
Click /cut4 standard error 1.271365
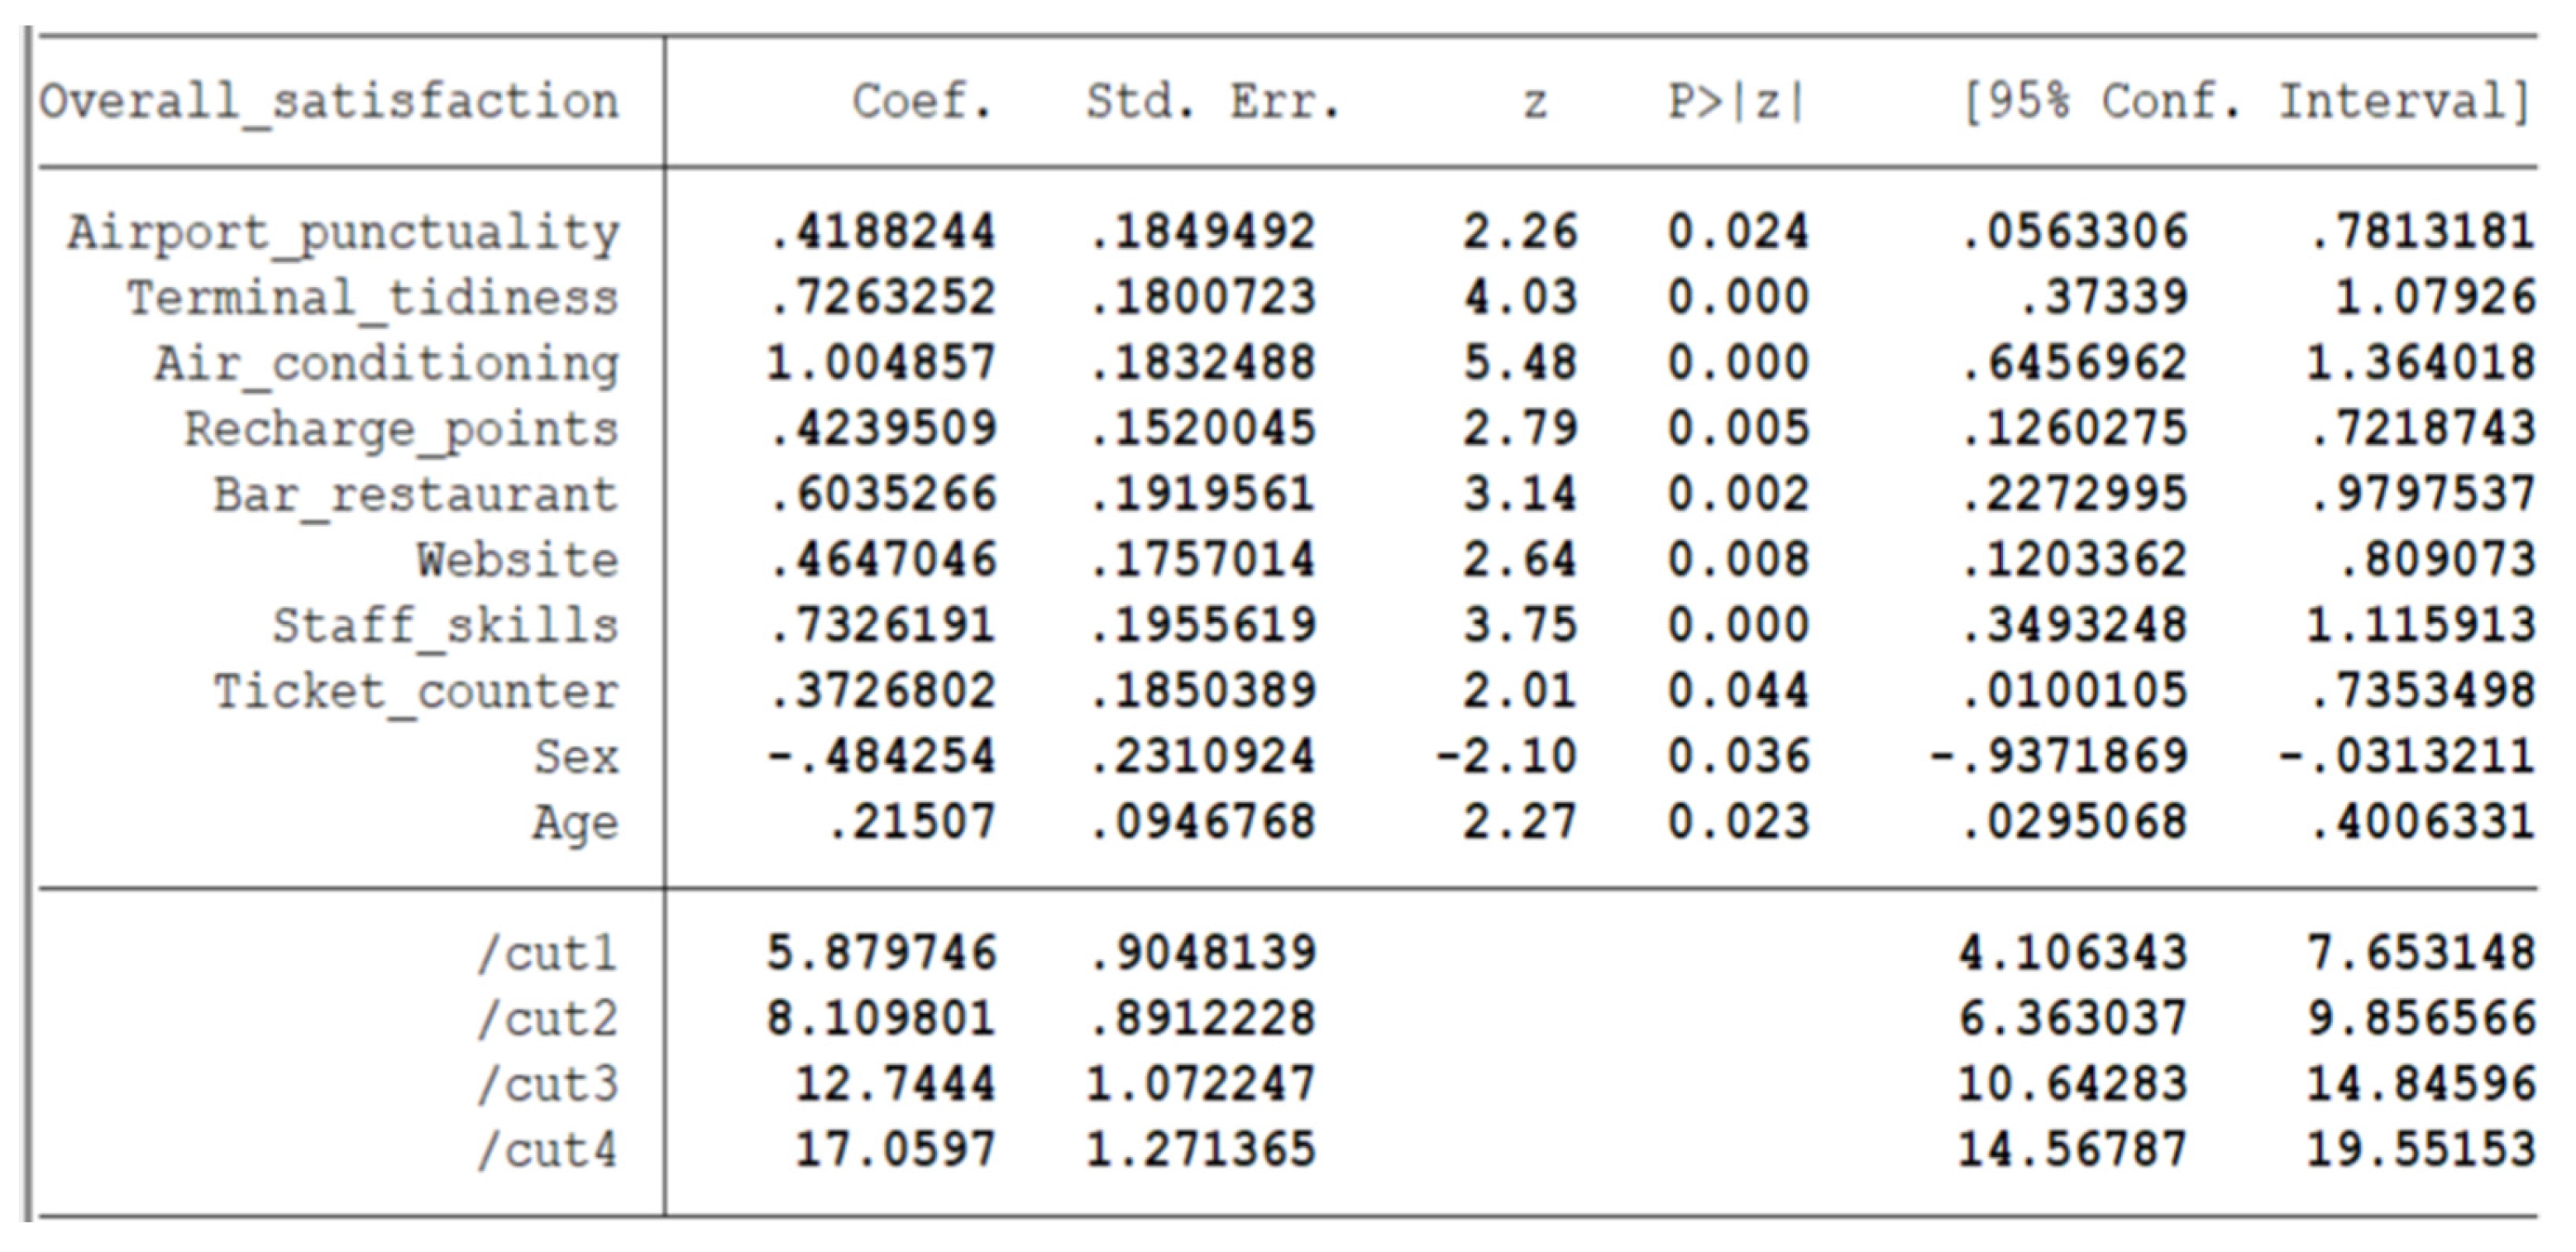1201,1150
